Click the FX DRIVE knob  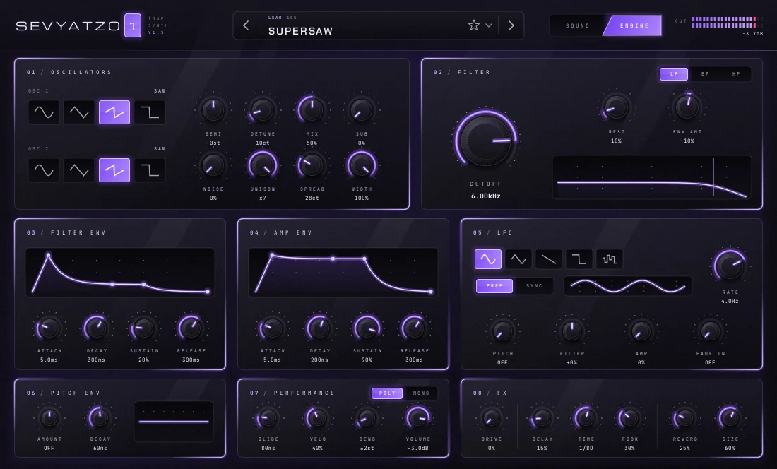point(491,418)
